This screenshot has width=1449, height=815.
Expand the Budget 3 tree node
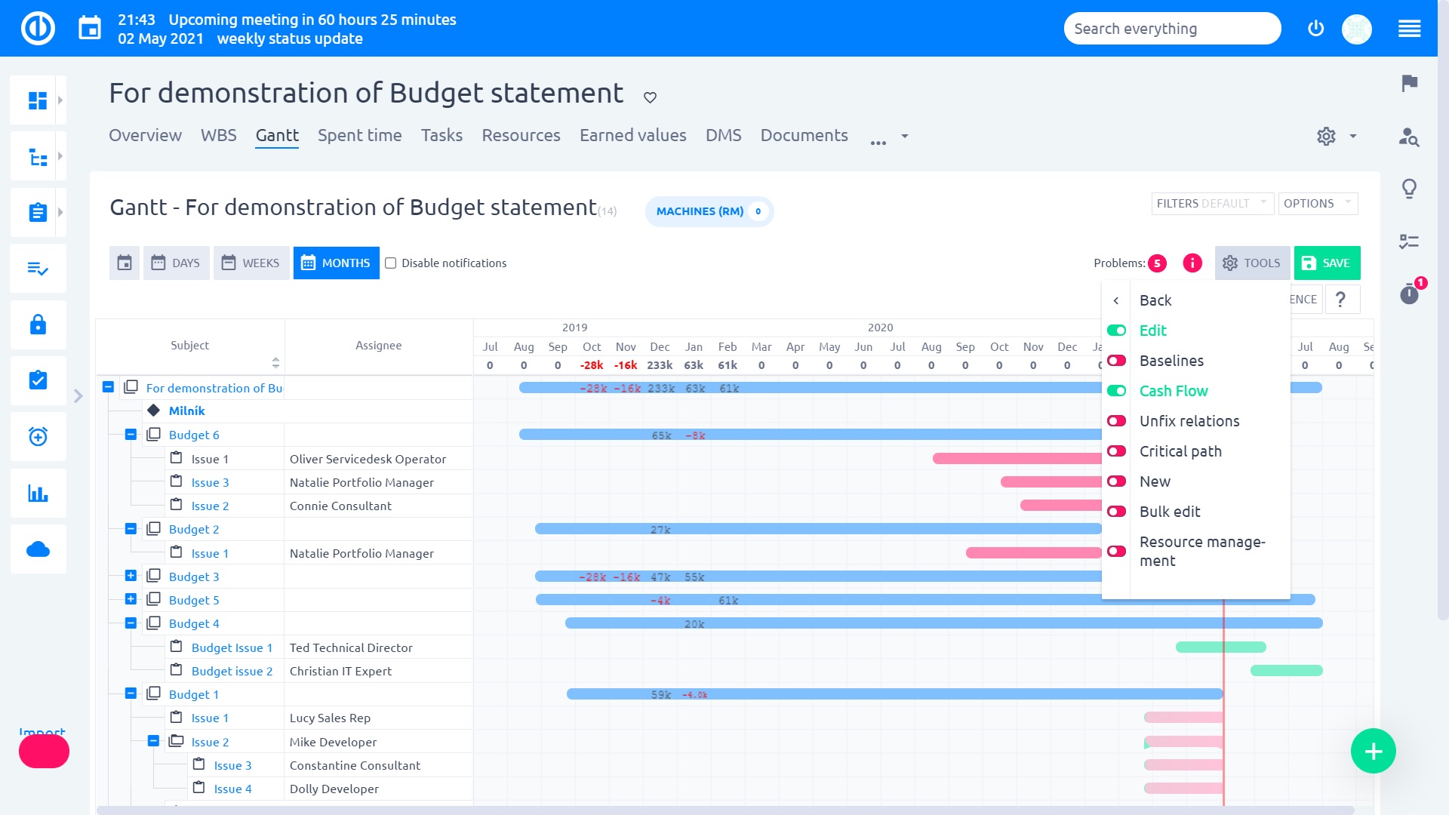pyautogui.click(x=131, y=576)
